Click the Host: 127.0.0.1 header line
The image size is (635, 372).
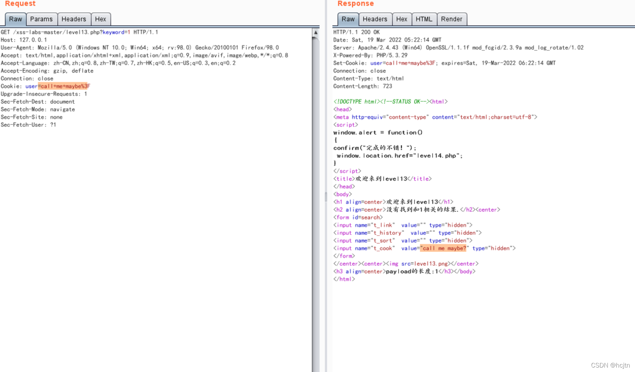[24, 40]
